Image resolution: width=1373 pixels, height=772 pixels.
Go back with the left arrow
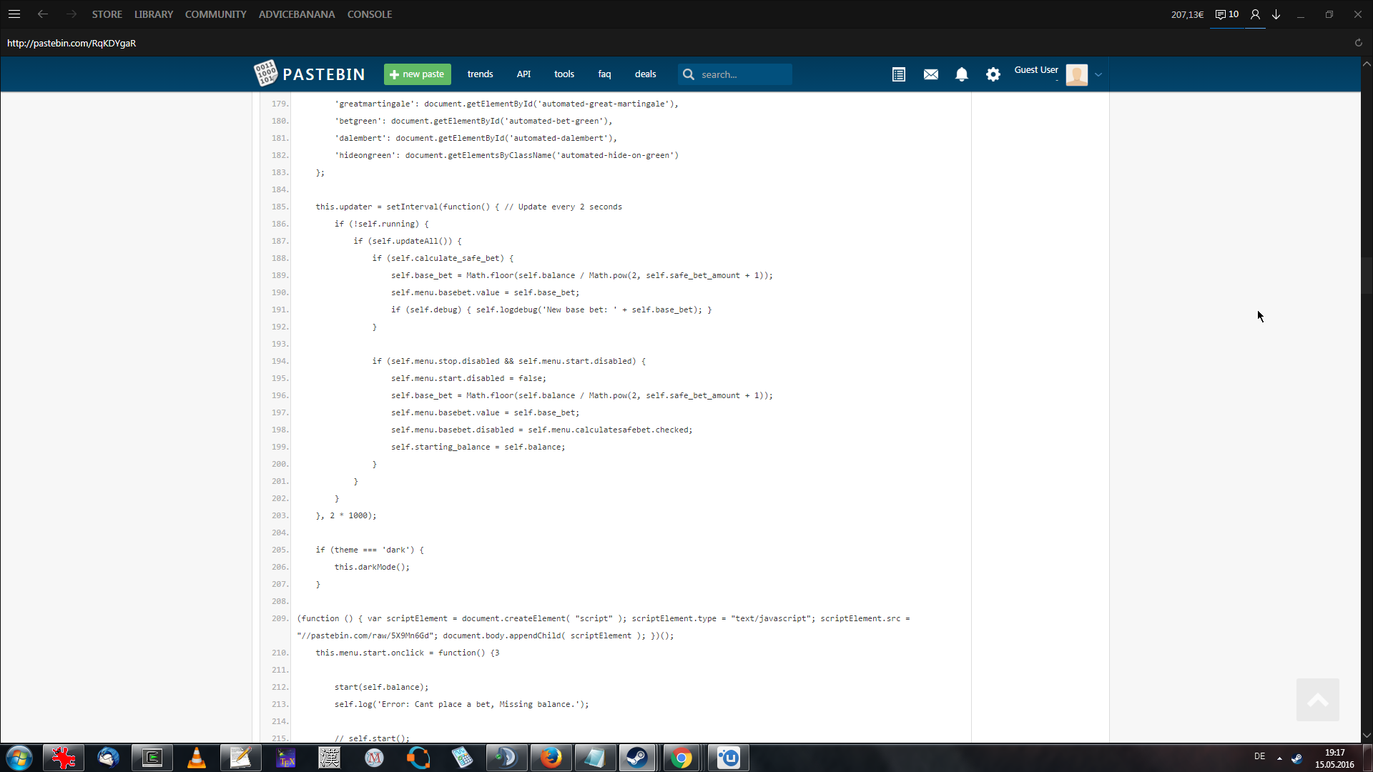click(x=43, y=14)
